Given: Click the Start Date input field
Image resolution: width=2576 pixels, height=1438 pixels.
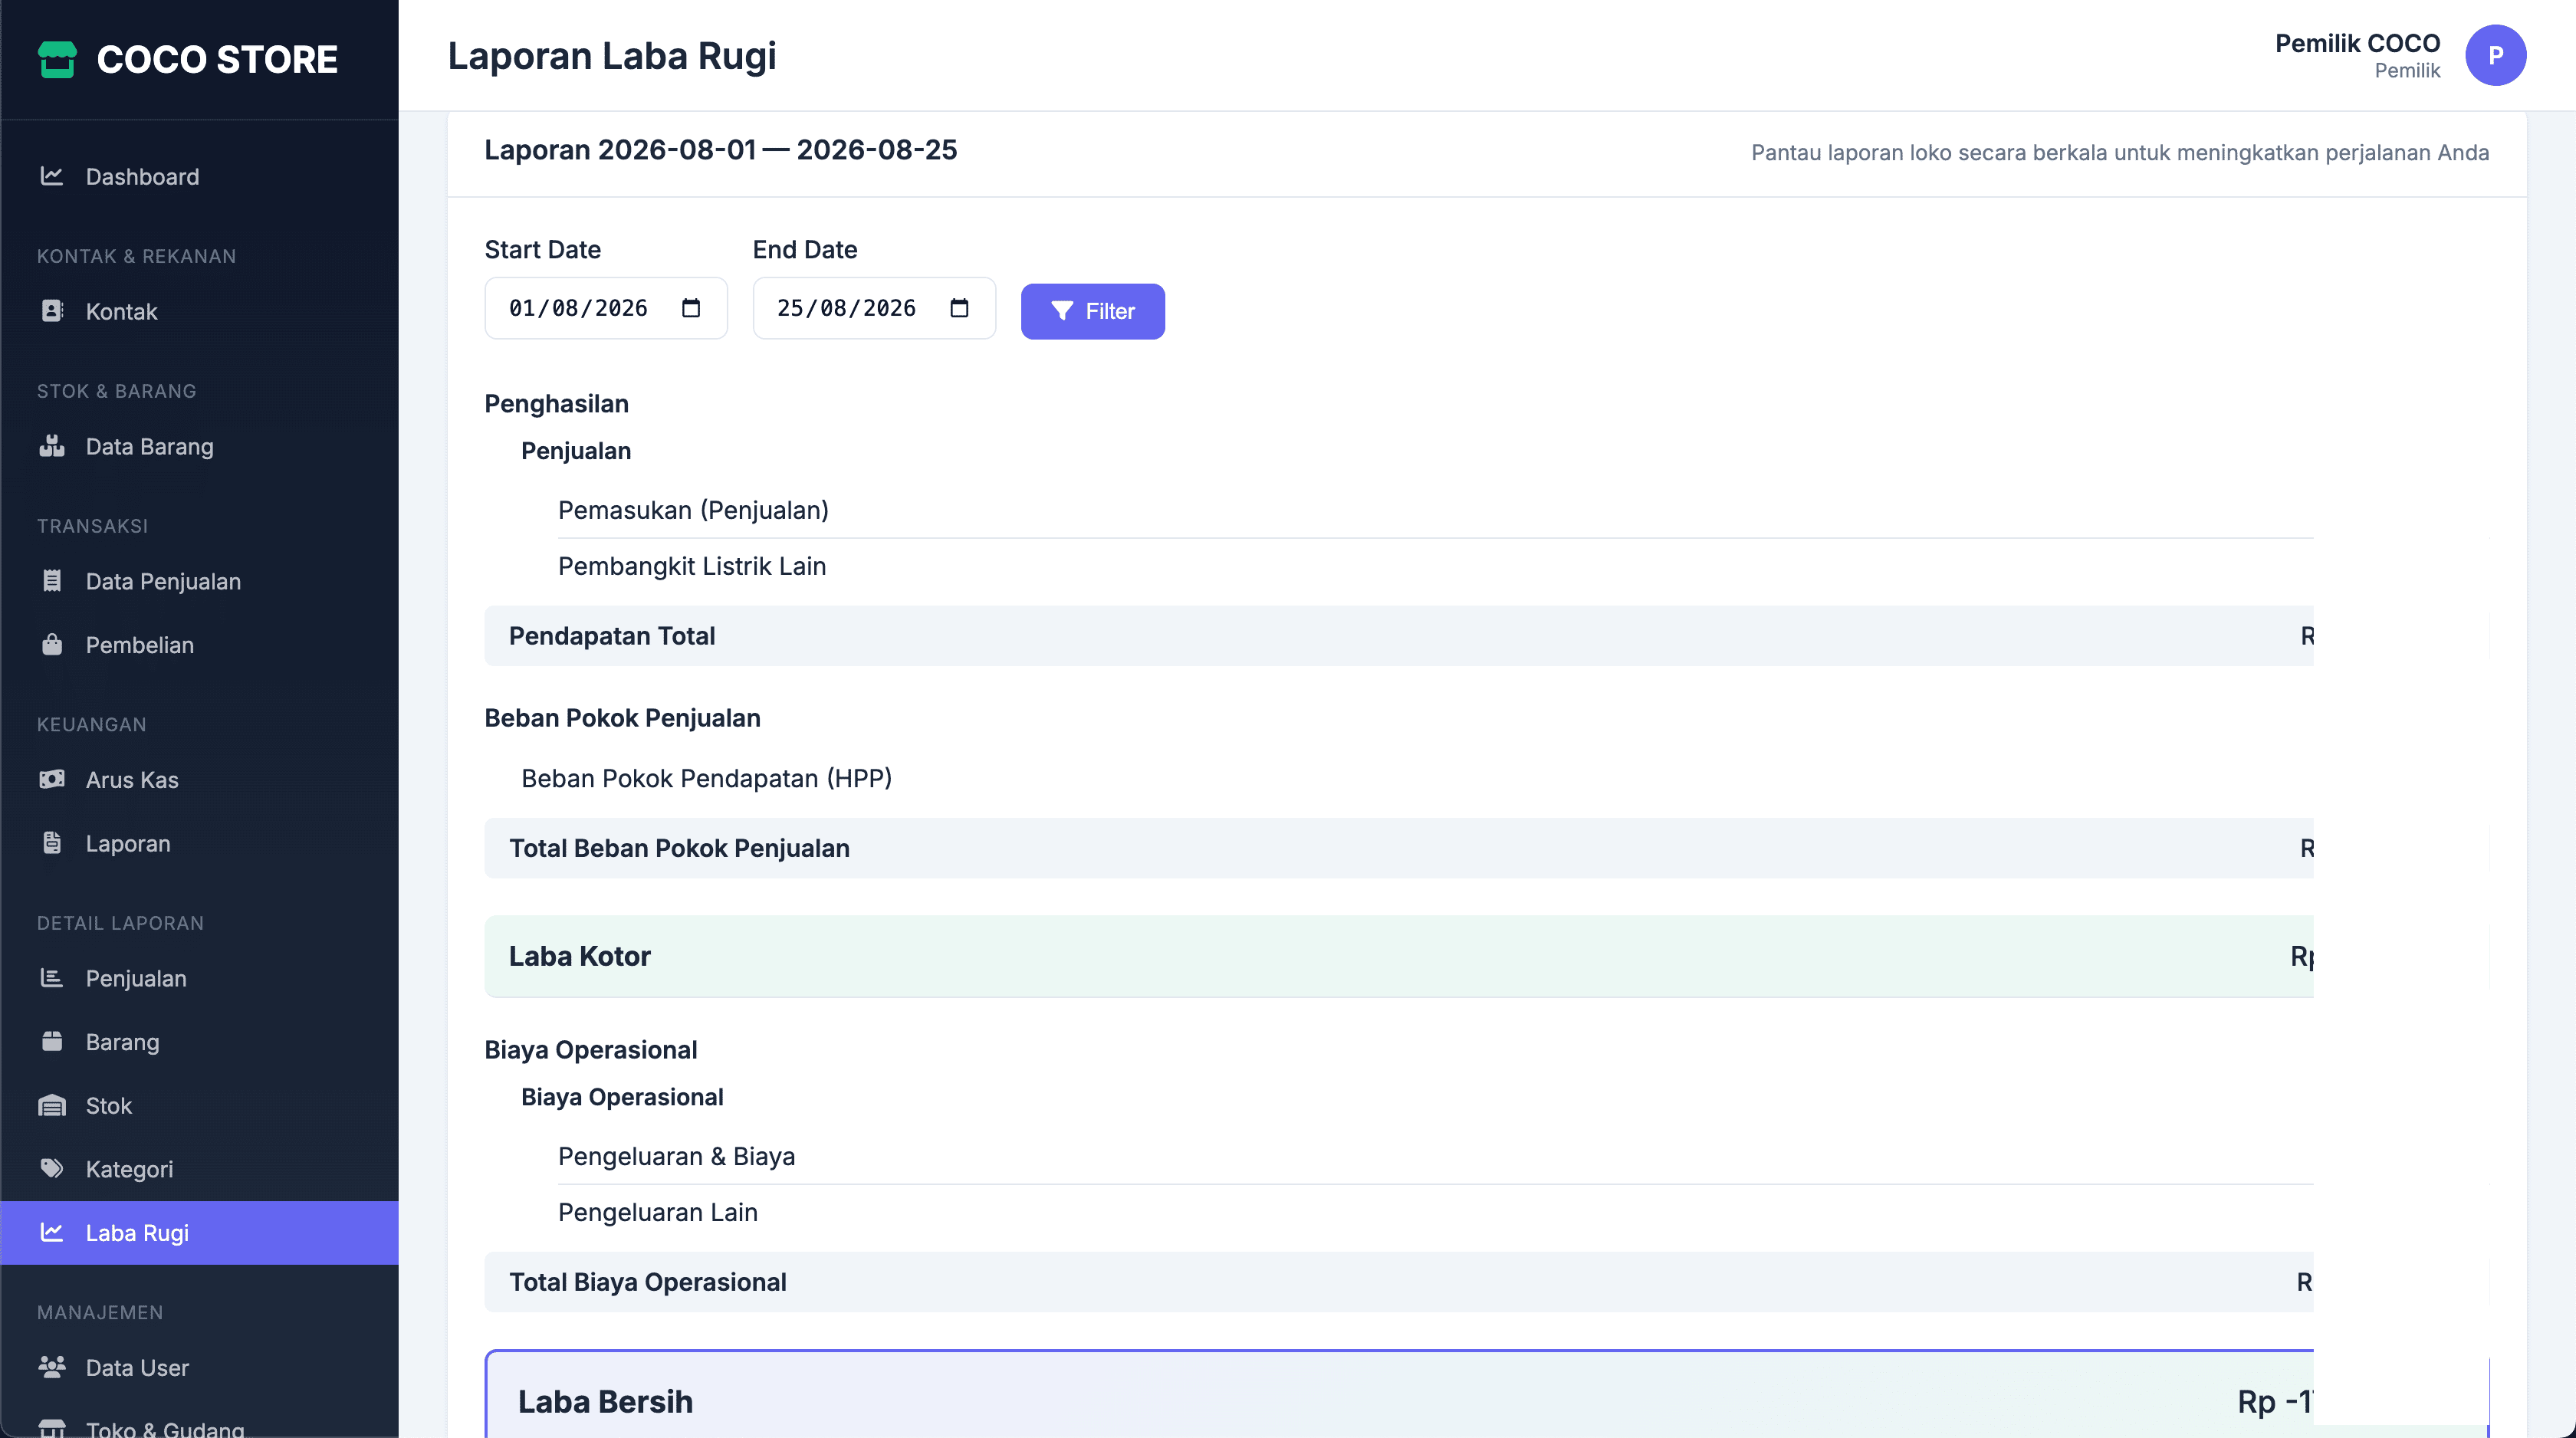Looking at the screenshot, I should (606, 308).
